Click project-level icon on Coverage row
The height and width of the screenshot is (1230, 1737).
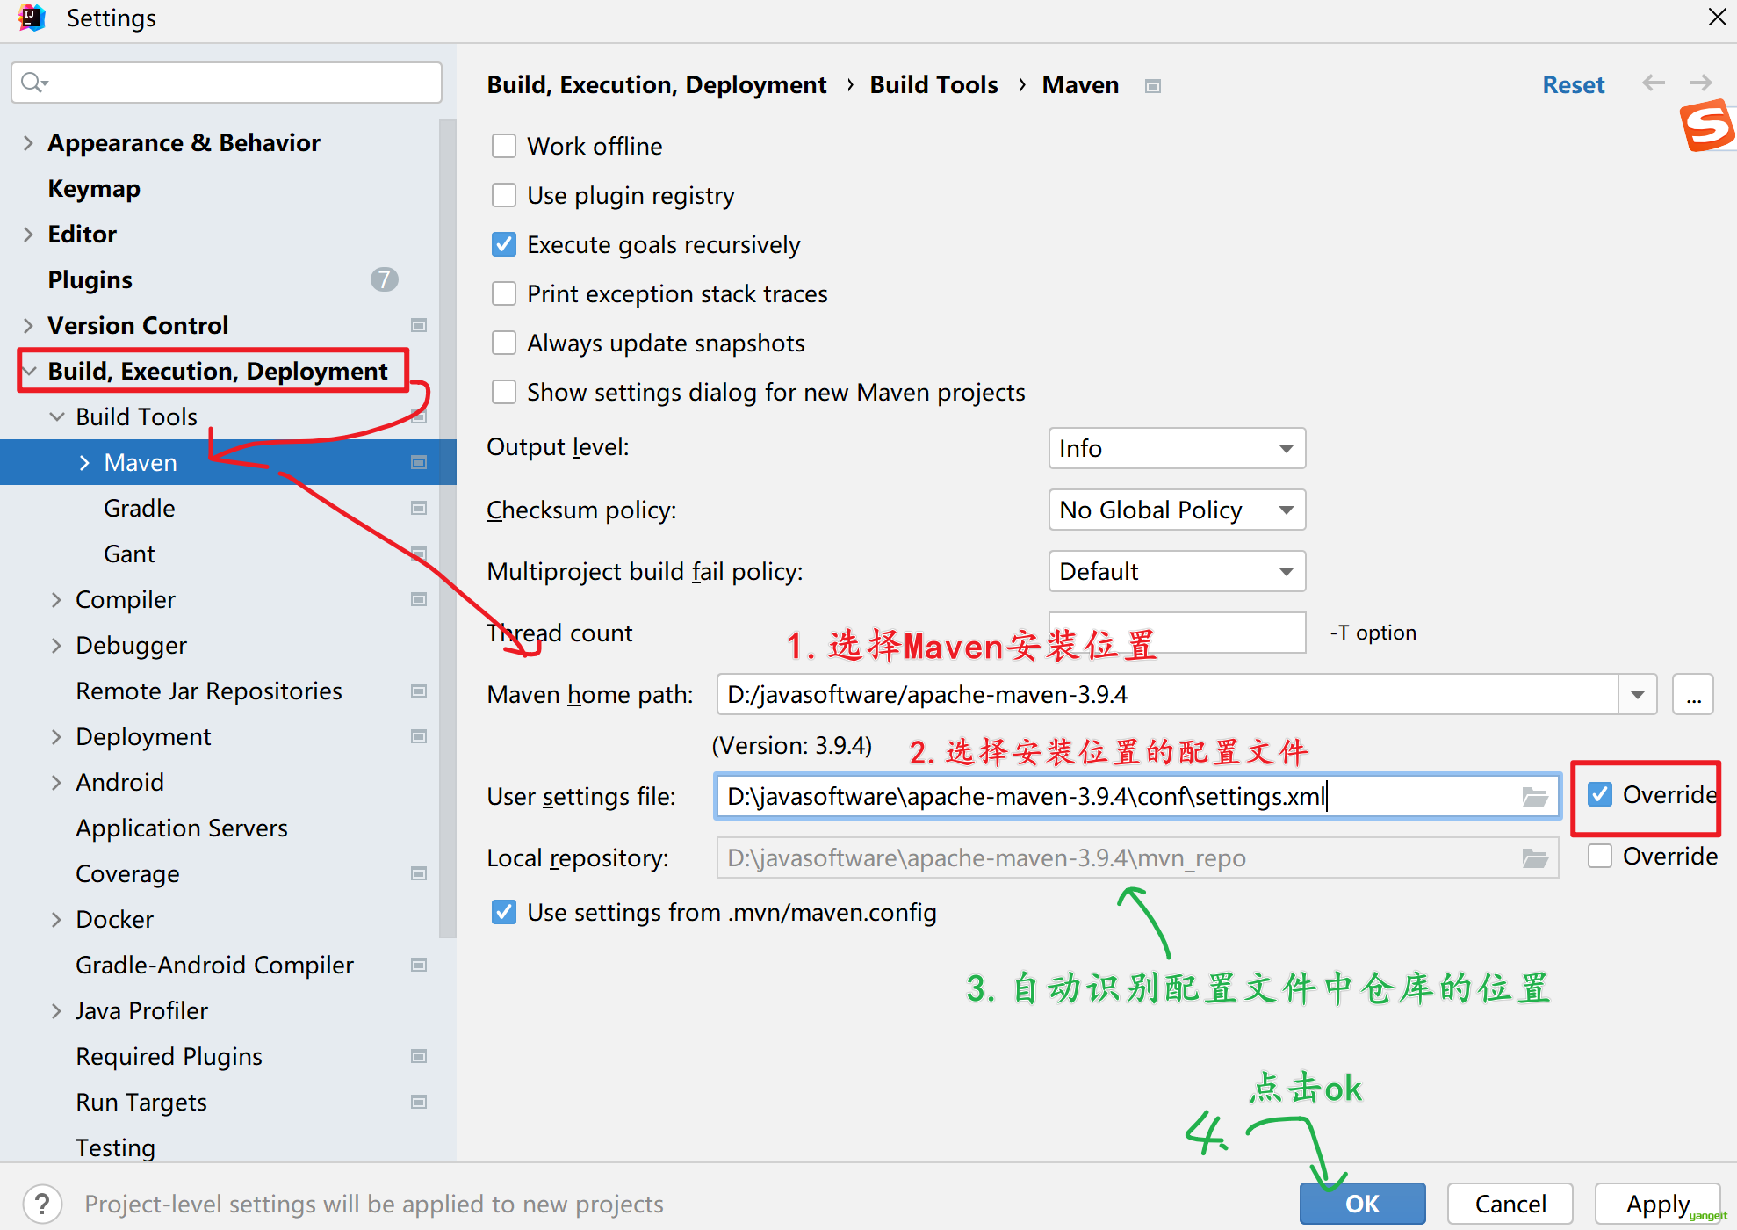(419, 873)
